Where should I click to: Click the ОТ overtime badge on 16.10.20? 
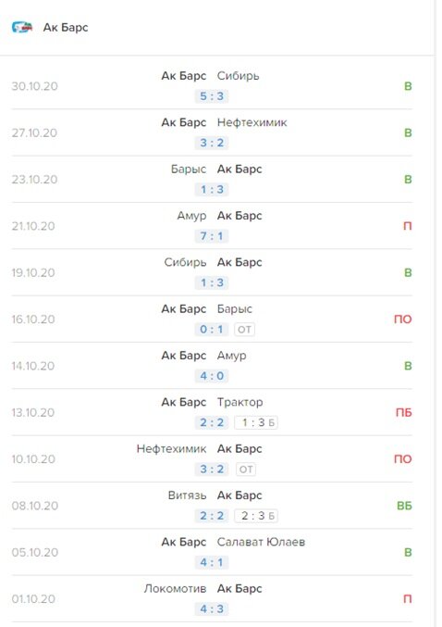[x=244, y=330]
